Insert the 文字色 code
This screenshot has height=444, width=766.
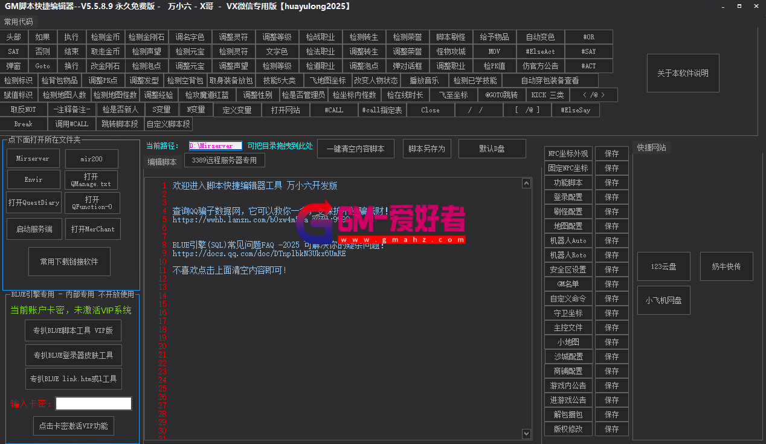(277, 51)
